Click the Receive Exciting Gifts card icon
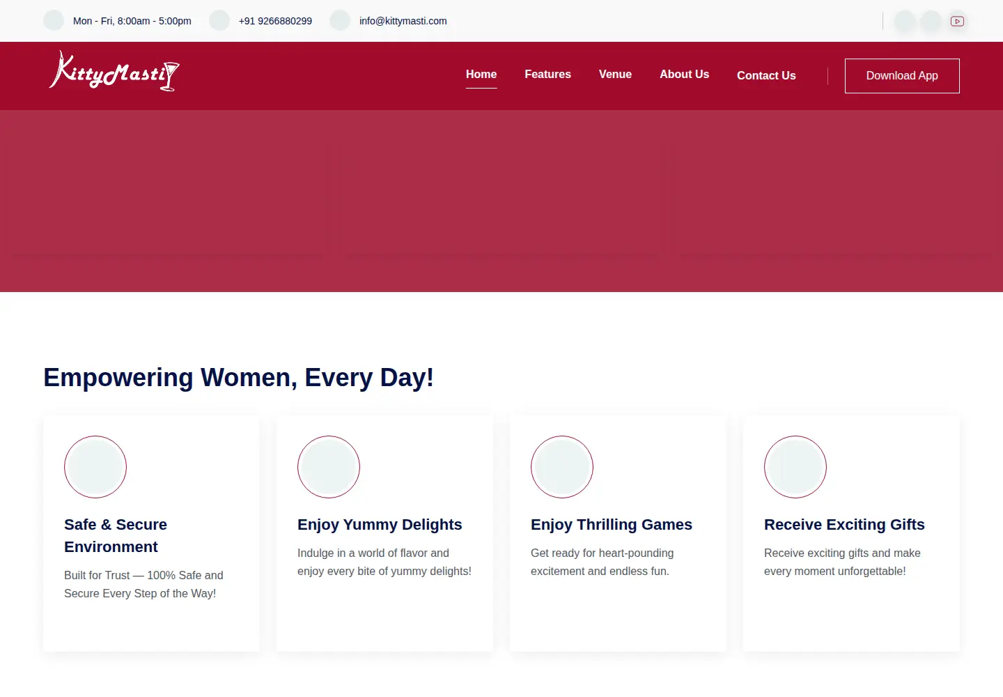 pos(795,467)
